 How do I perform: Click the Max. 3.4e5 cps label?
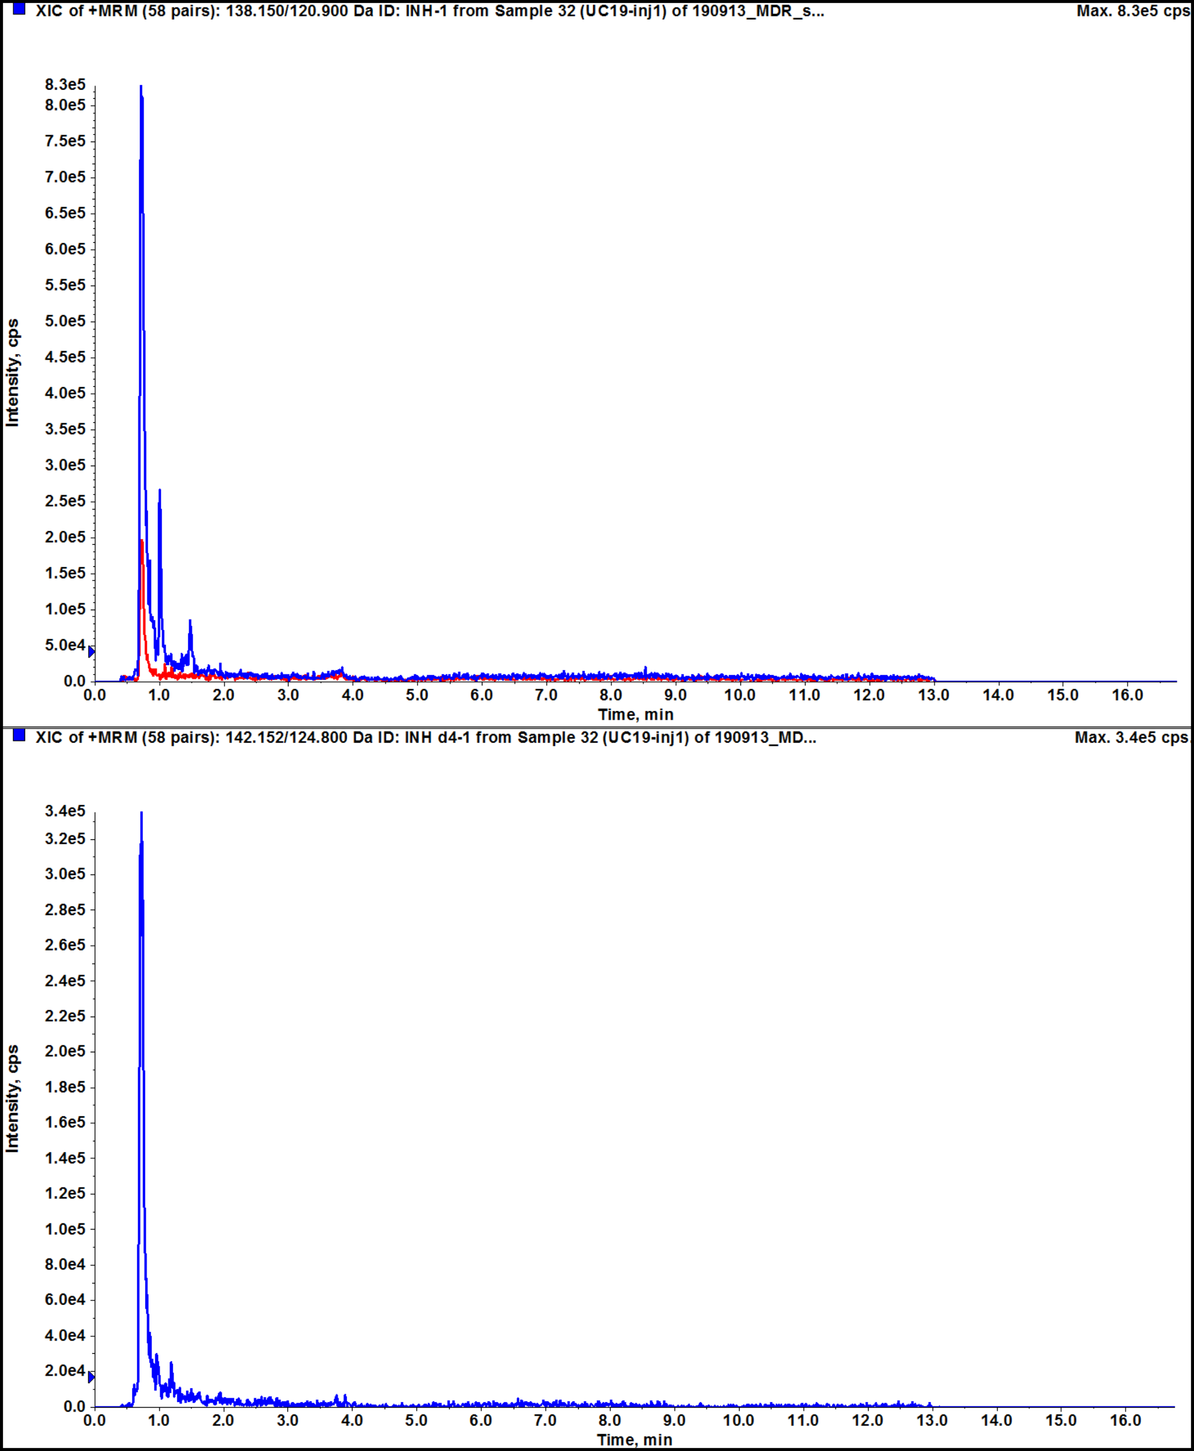[1131, 738]
